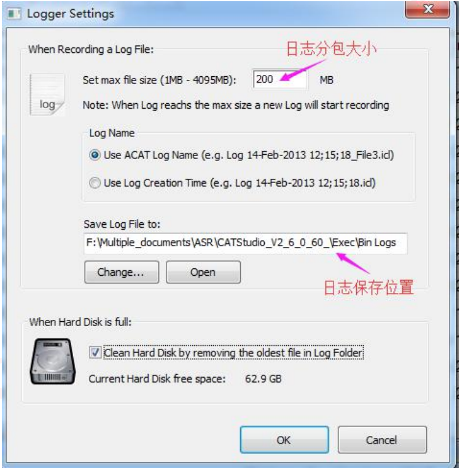Click the max file size field
The width and height of the screenshot is (460, 468).
click(280, 79)
